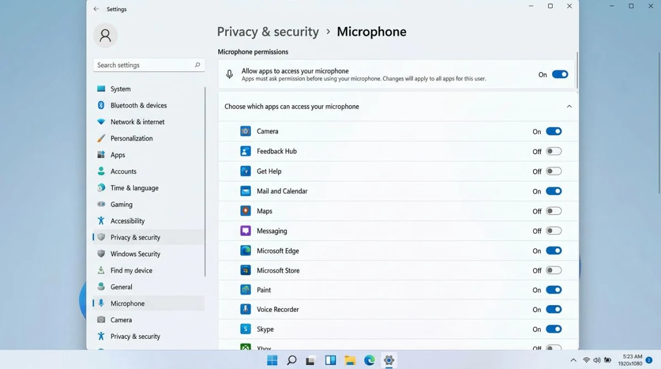
Task: Click the volume icon in system tray
Action: pyautogui.click(x=597, y=360)
